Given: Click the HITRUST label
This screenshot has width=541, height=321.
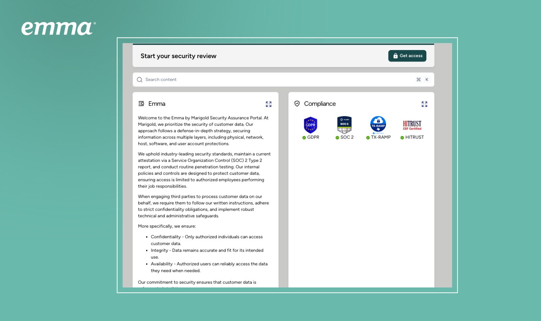Looking at the screenshot, I should point(415,138).
